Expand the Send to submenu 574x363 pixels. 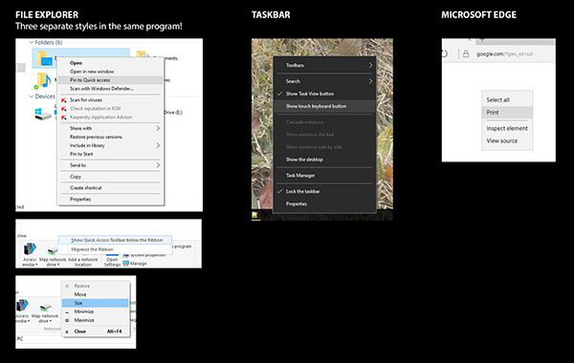(x=158, y=165)
